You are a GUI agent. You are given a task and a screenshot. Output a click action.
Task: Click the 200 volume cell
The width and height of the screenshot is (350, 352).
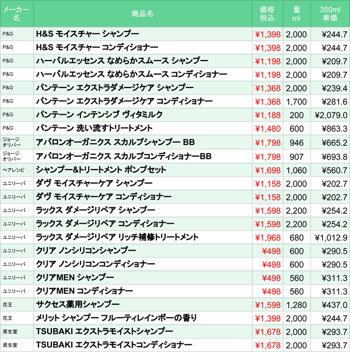click(296, 115)
